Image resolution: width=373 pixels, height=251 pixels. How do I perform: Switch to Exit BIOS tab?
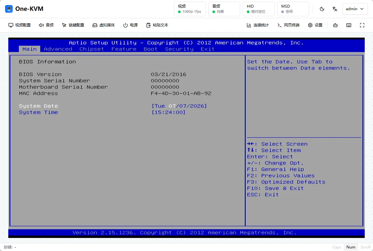pos(207,49)
